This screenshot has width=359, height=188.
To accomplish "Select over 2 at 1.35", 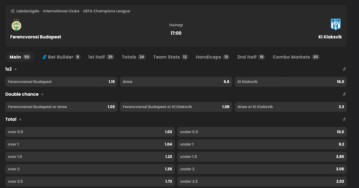I will pos(90,169).
